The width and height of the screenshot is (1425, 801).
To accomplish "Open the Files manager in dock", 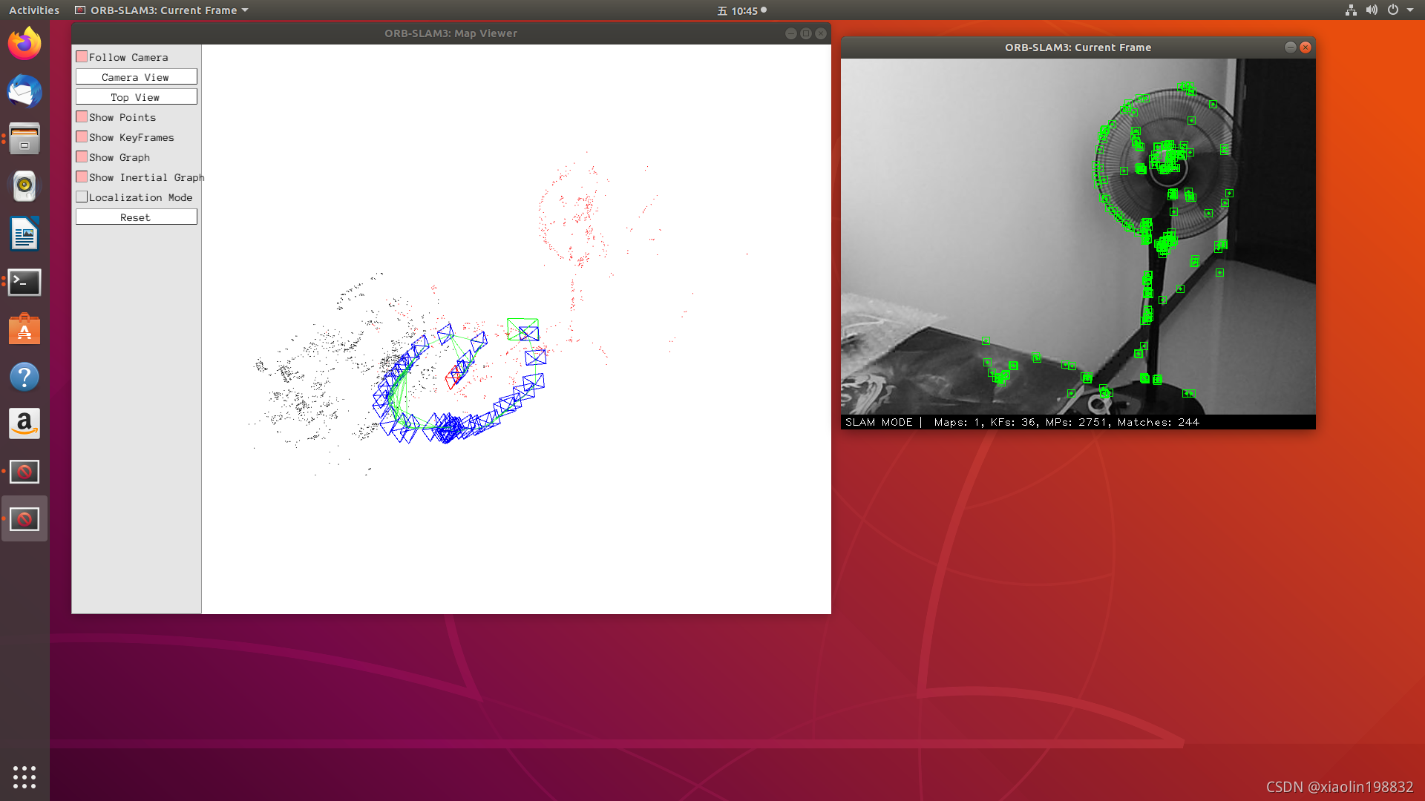I will point(24,139).
